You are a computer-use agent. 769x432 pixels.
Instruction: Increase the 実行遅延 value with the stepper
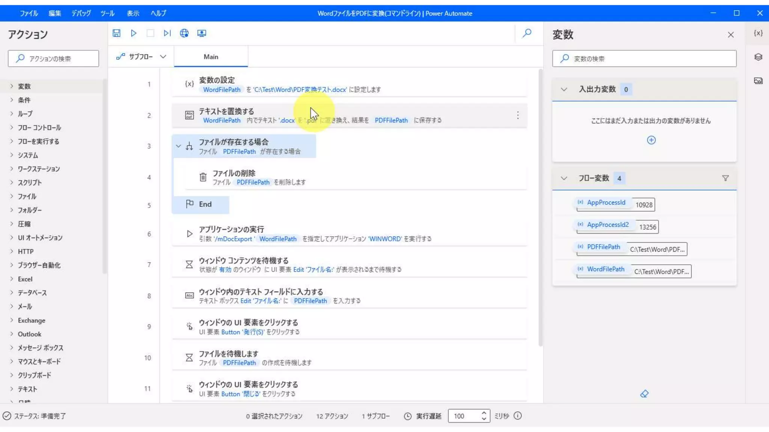click(484, 413)
